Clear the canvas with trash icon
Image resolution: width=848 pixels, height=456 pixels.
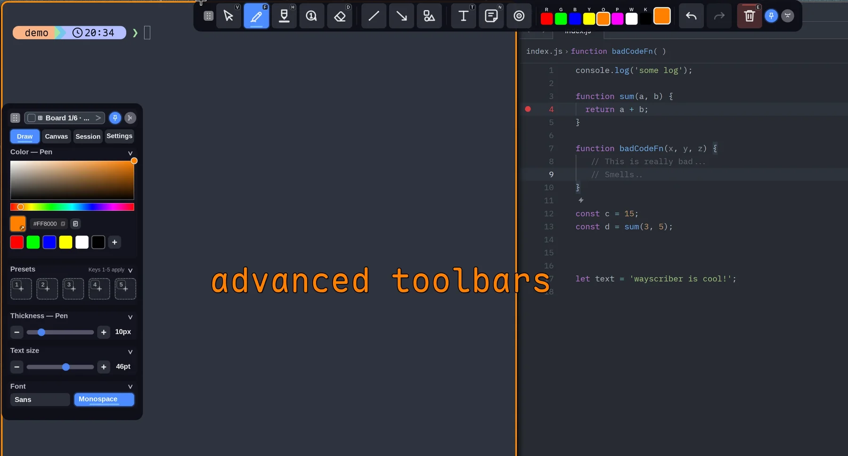(x=750, y=16)
